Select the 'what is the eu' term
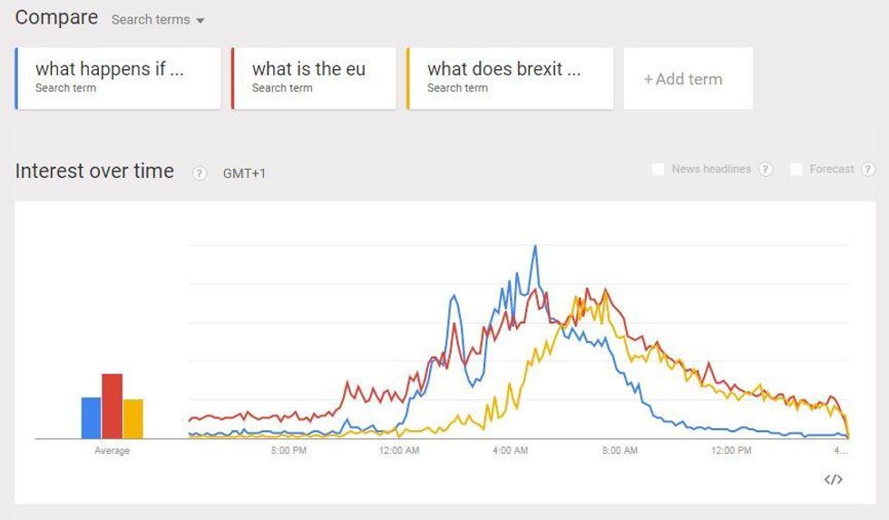 pos(314,78)
